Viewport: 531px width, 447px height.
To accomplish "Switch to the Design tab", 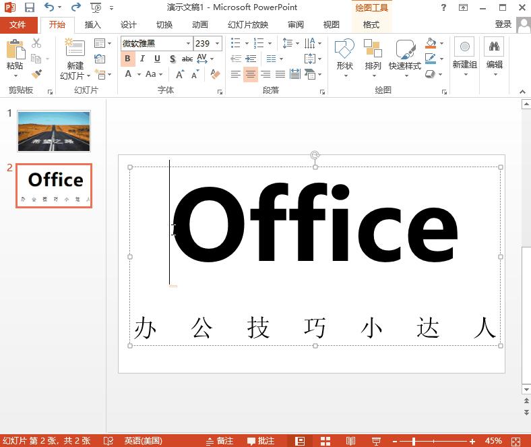I will pos(128,25).
